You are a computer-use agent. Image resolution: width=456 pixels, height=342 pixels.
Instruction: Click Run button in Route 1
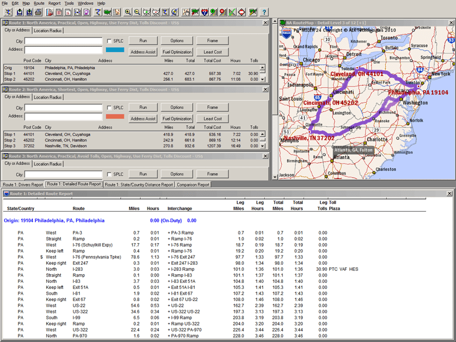(143, 41)
